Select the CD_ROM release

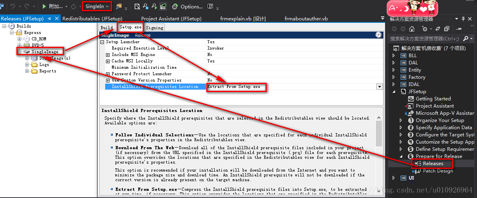click(x=39, y=39)
